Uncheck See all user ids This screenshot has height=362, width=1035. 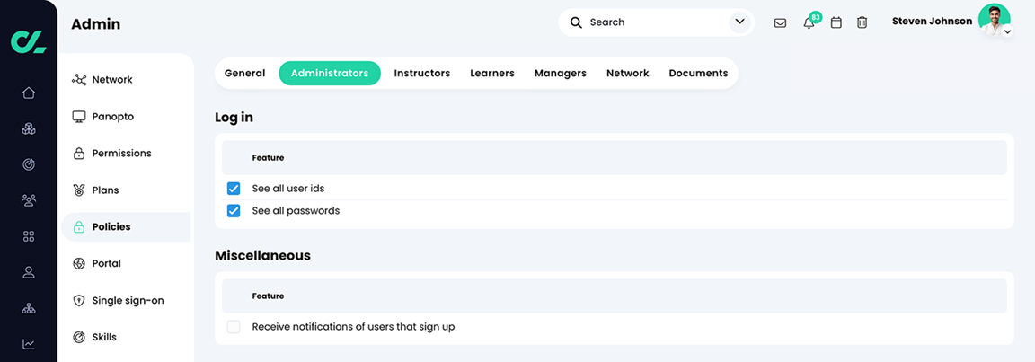pos(234,189)
